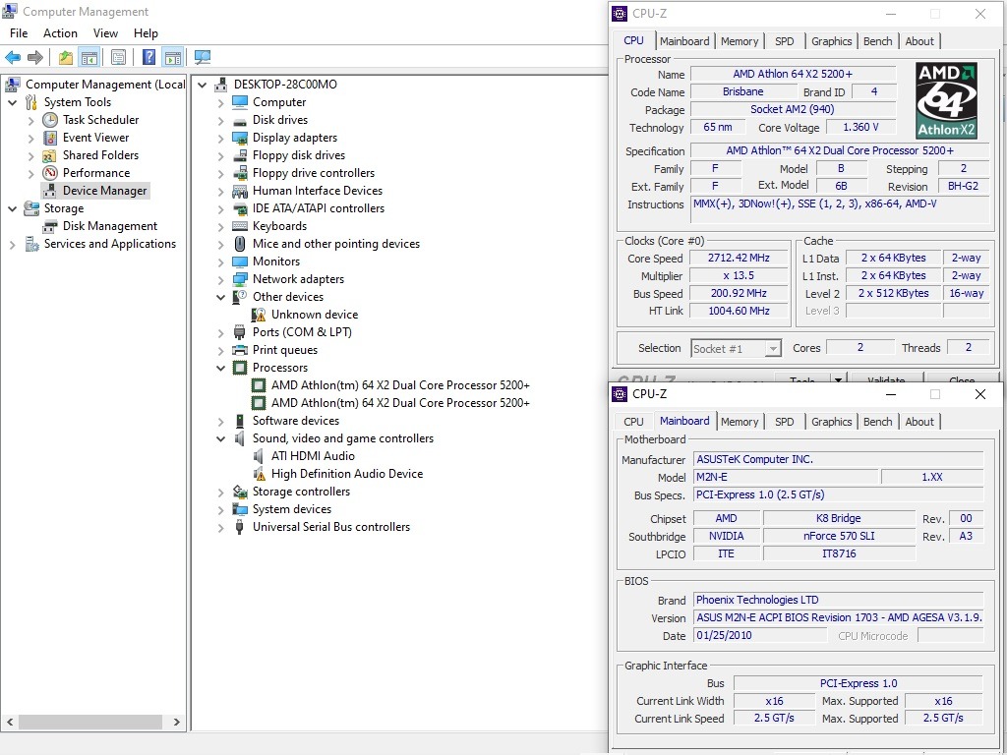Click the Scan for hardware changes icon
Image resolution: width=1007 pixels, height=755 pixels.
pyautogui.click(x=203, y=58)
